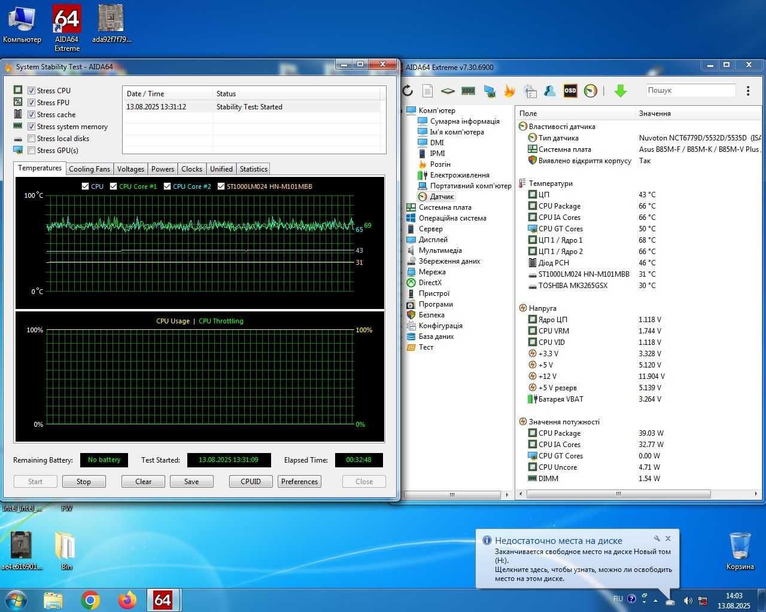The height and width of the screenshot is (612, 766).
Task: Uncheck the Stress cache option
Action: click(32, 115)
